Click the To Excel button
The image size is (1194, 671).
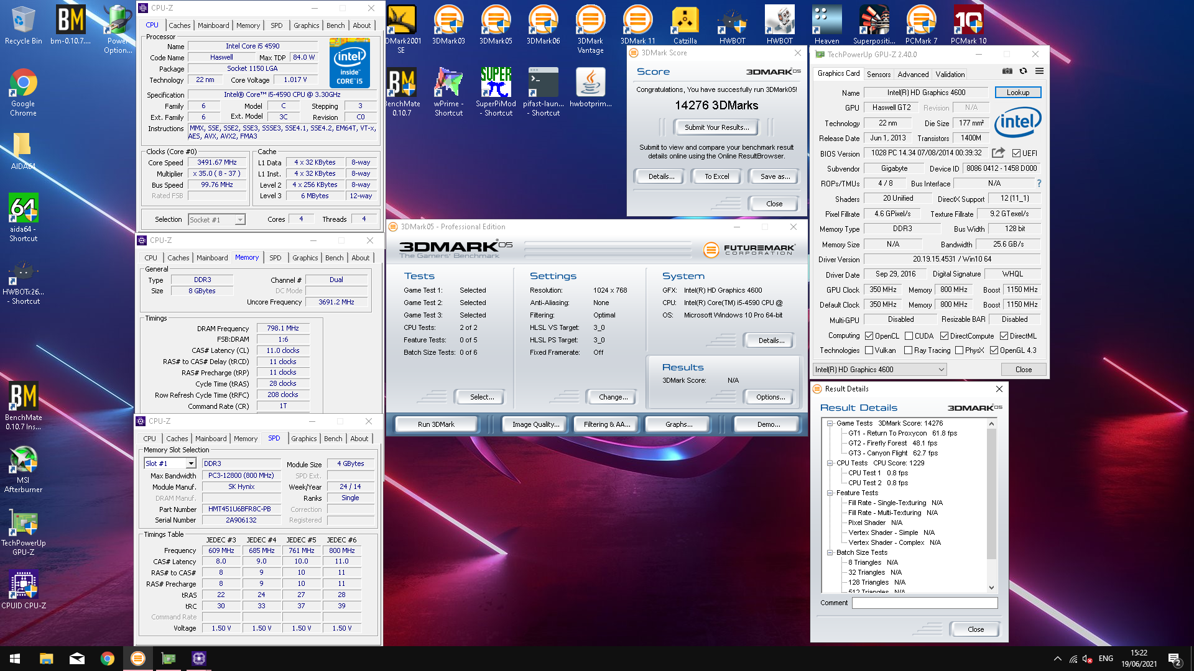pos(716,176)
